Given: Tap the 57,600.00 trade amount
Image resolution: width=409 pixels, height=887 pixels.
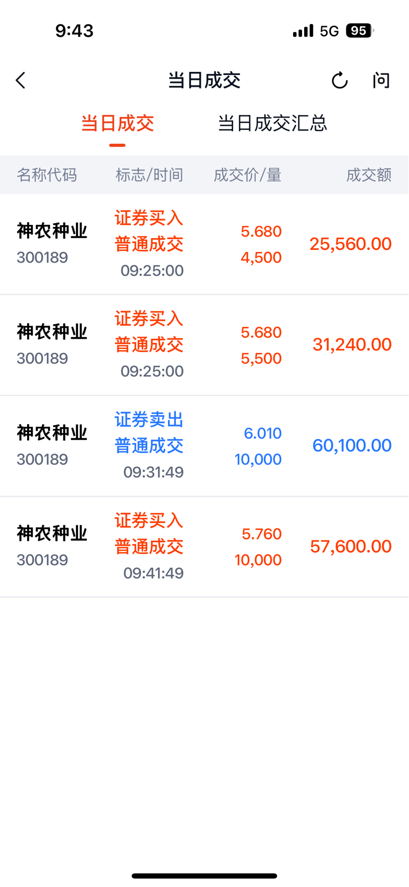Looking at the screenshot, I should [x=351, y=547].
